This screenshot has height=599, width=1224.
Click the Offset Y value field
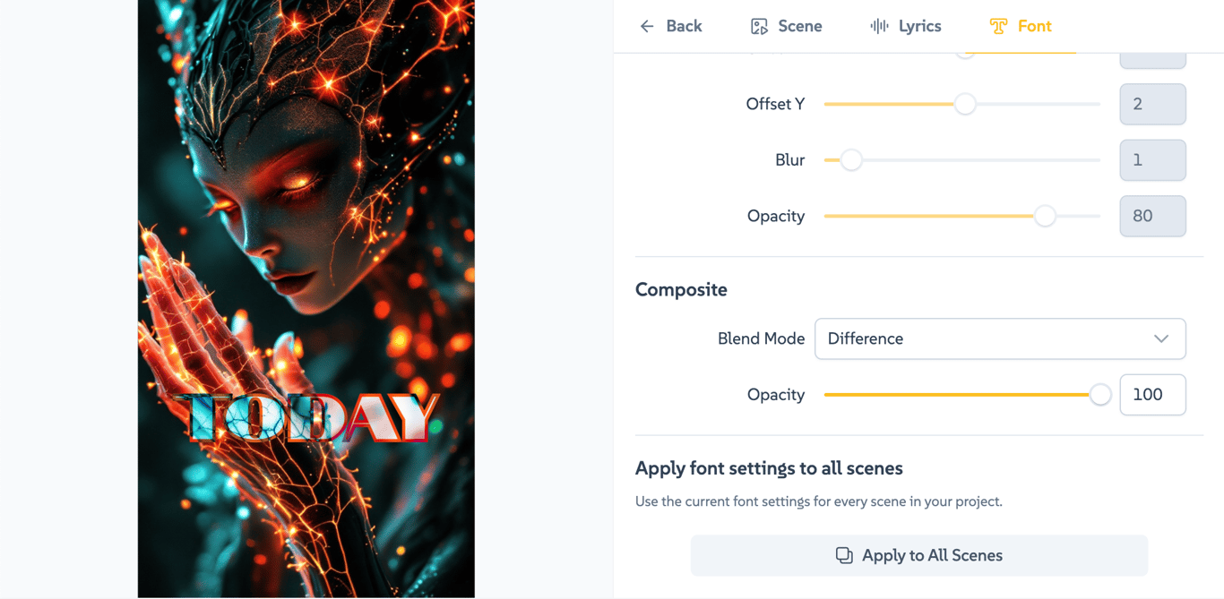[1152, 104]
